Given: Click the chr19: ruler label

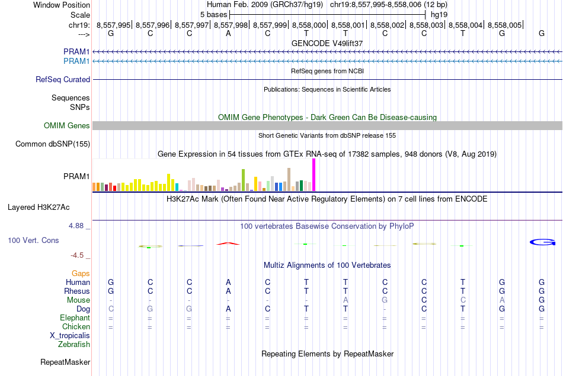Looking at the screenshot, I should (x=79, y=25).
